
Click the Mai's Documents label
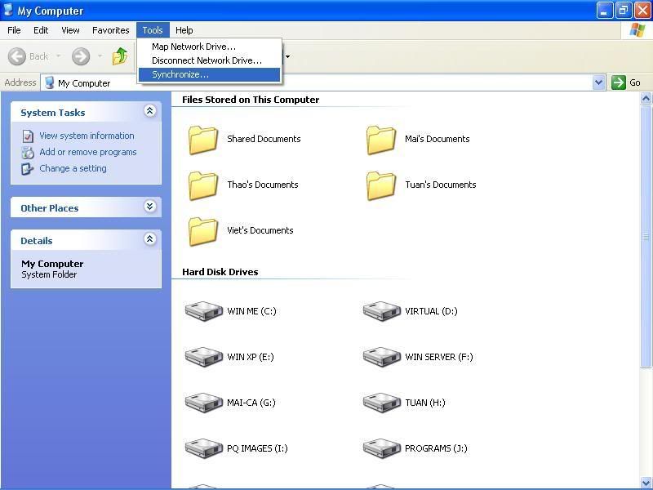pyautogui.click(x=438, y=139)
